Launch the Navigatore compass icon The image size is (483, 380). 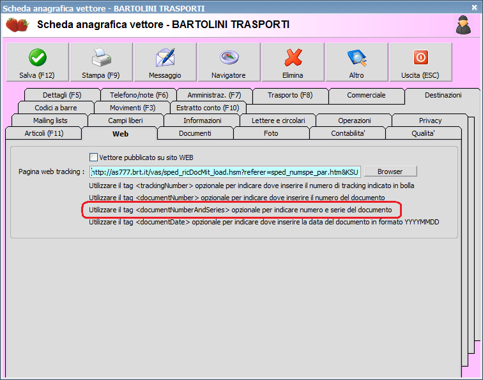229,57
